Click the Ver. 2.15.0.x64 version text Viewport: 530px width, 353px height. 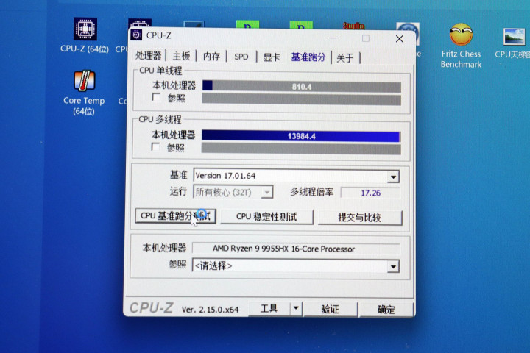pyautogui.click(x=210, y=310)
